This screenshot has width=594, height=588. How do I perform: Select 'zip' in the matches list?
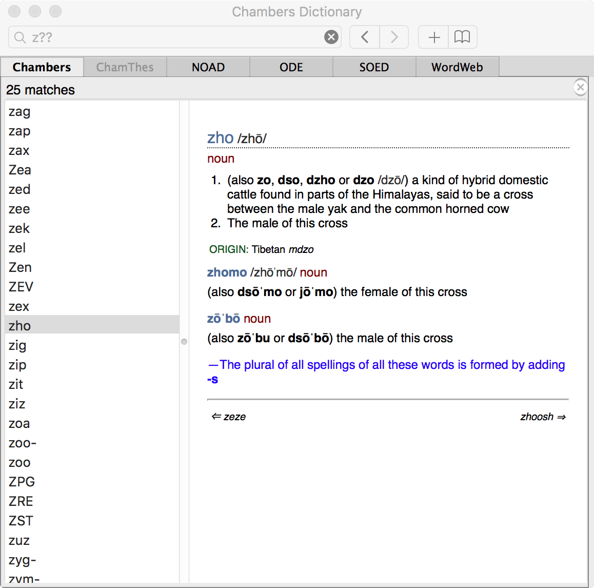click(92, 365)
